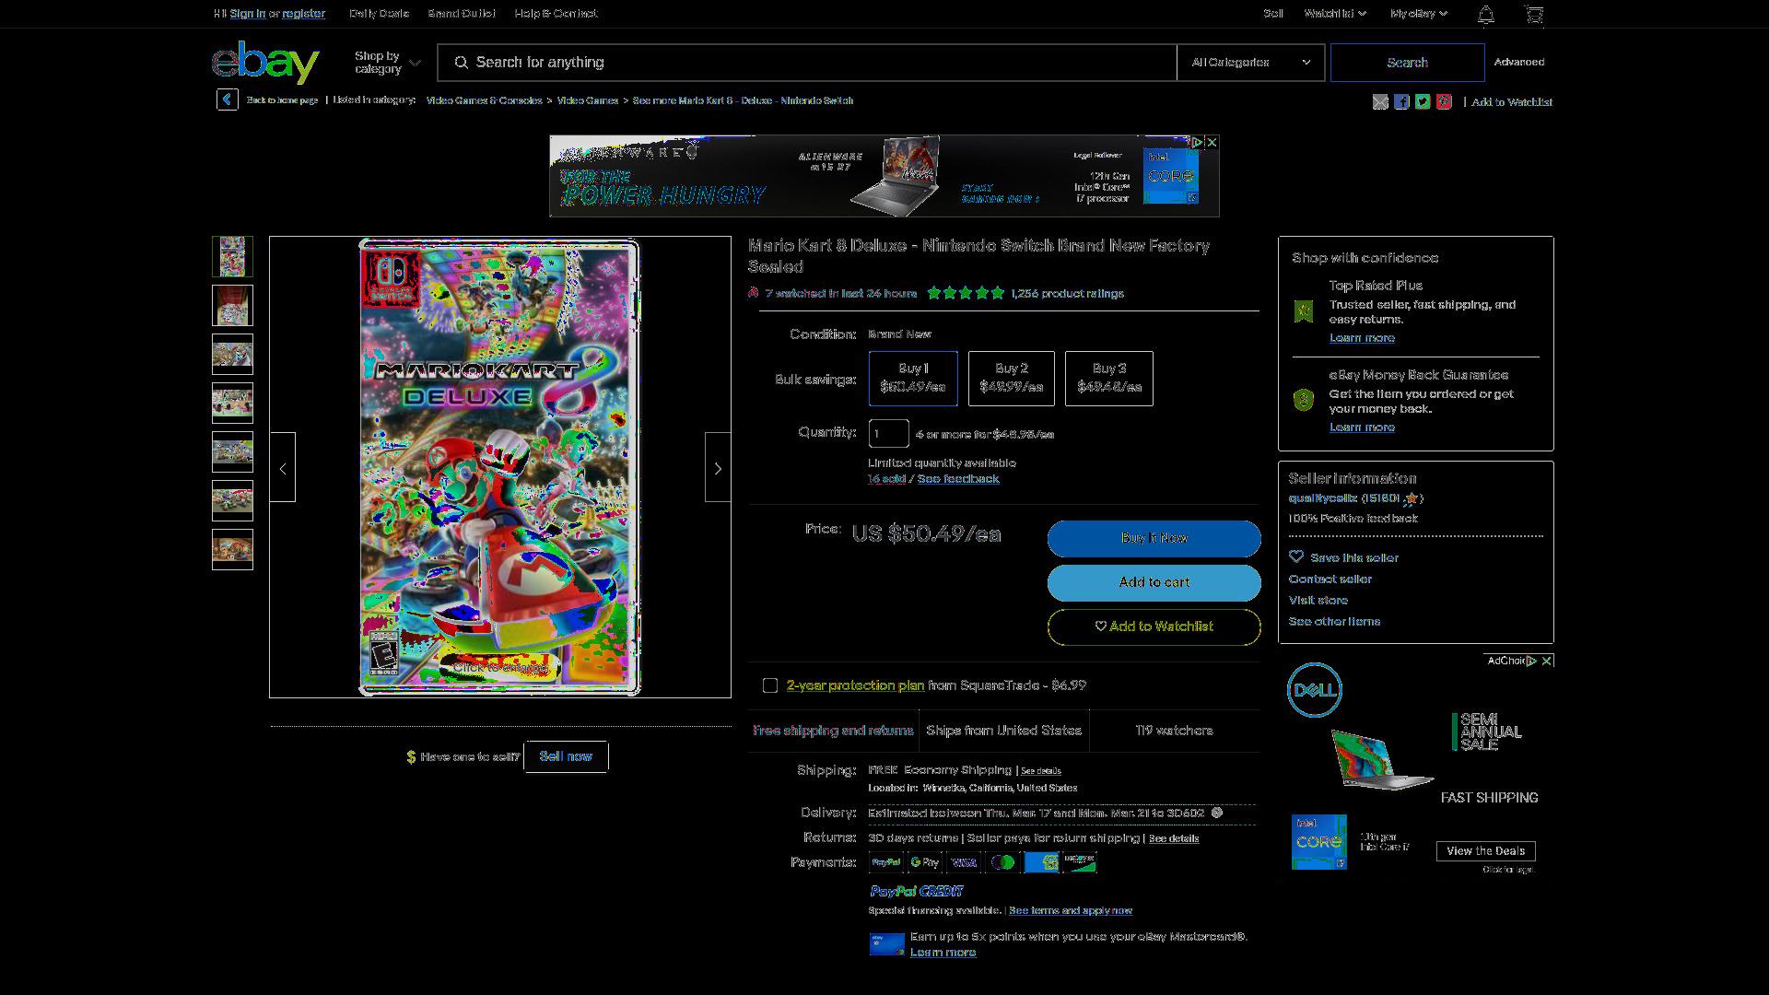
Task: Click the Money Back Guarantee shield icon
Action: click(x=1303, y=400)
